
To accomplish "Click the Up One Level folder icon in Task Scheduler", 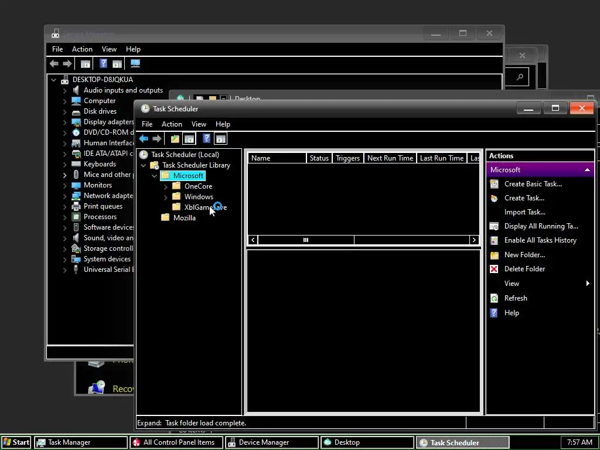I will click(x=175, y=138).
